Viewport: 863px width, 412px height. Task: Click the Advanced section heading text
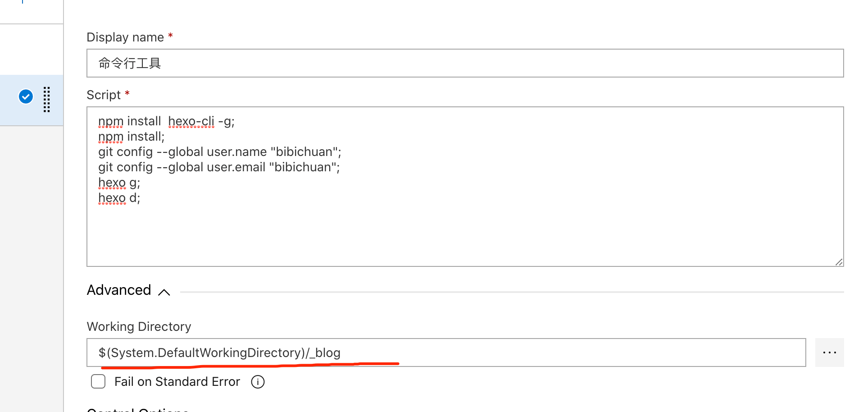click(x=119, y=290)
